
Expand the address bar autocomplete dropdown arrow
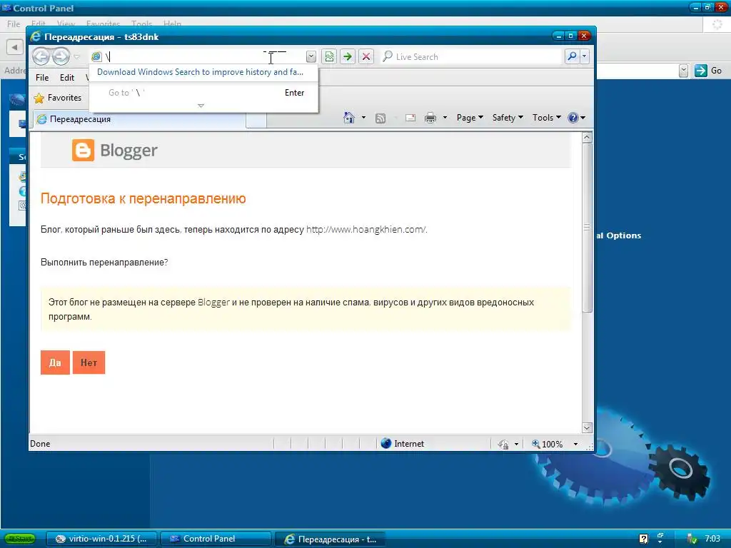tap(311, 57)
